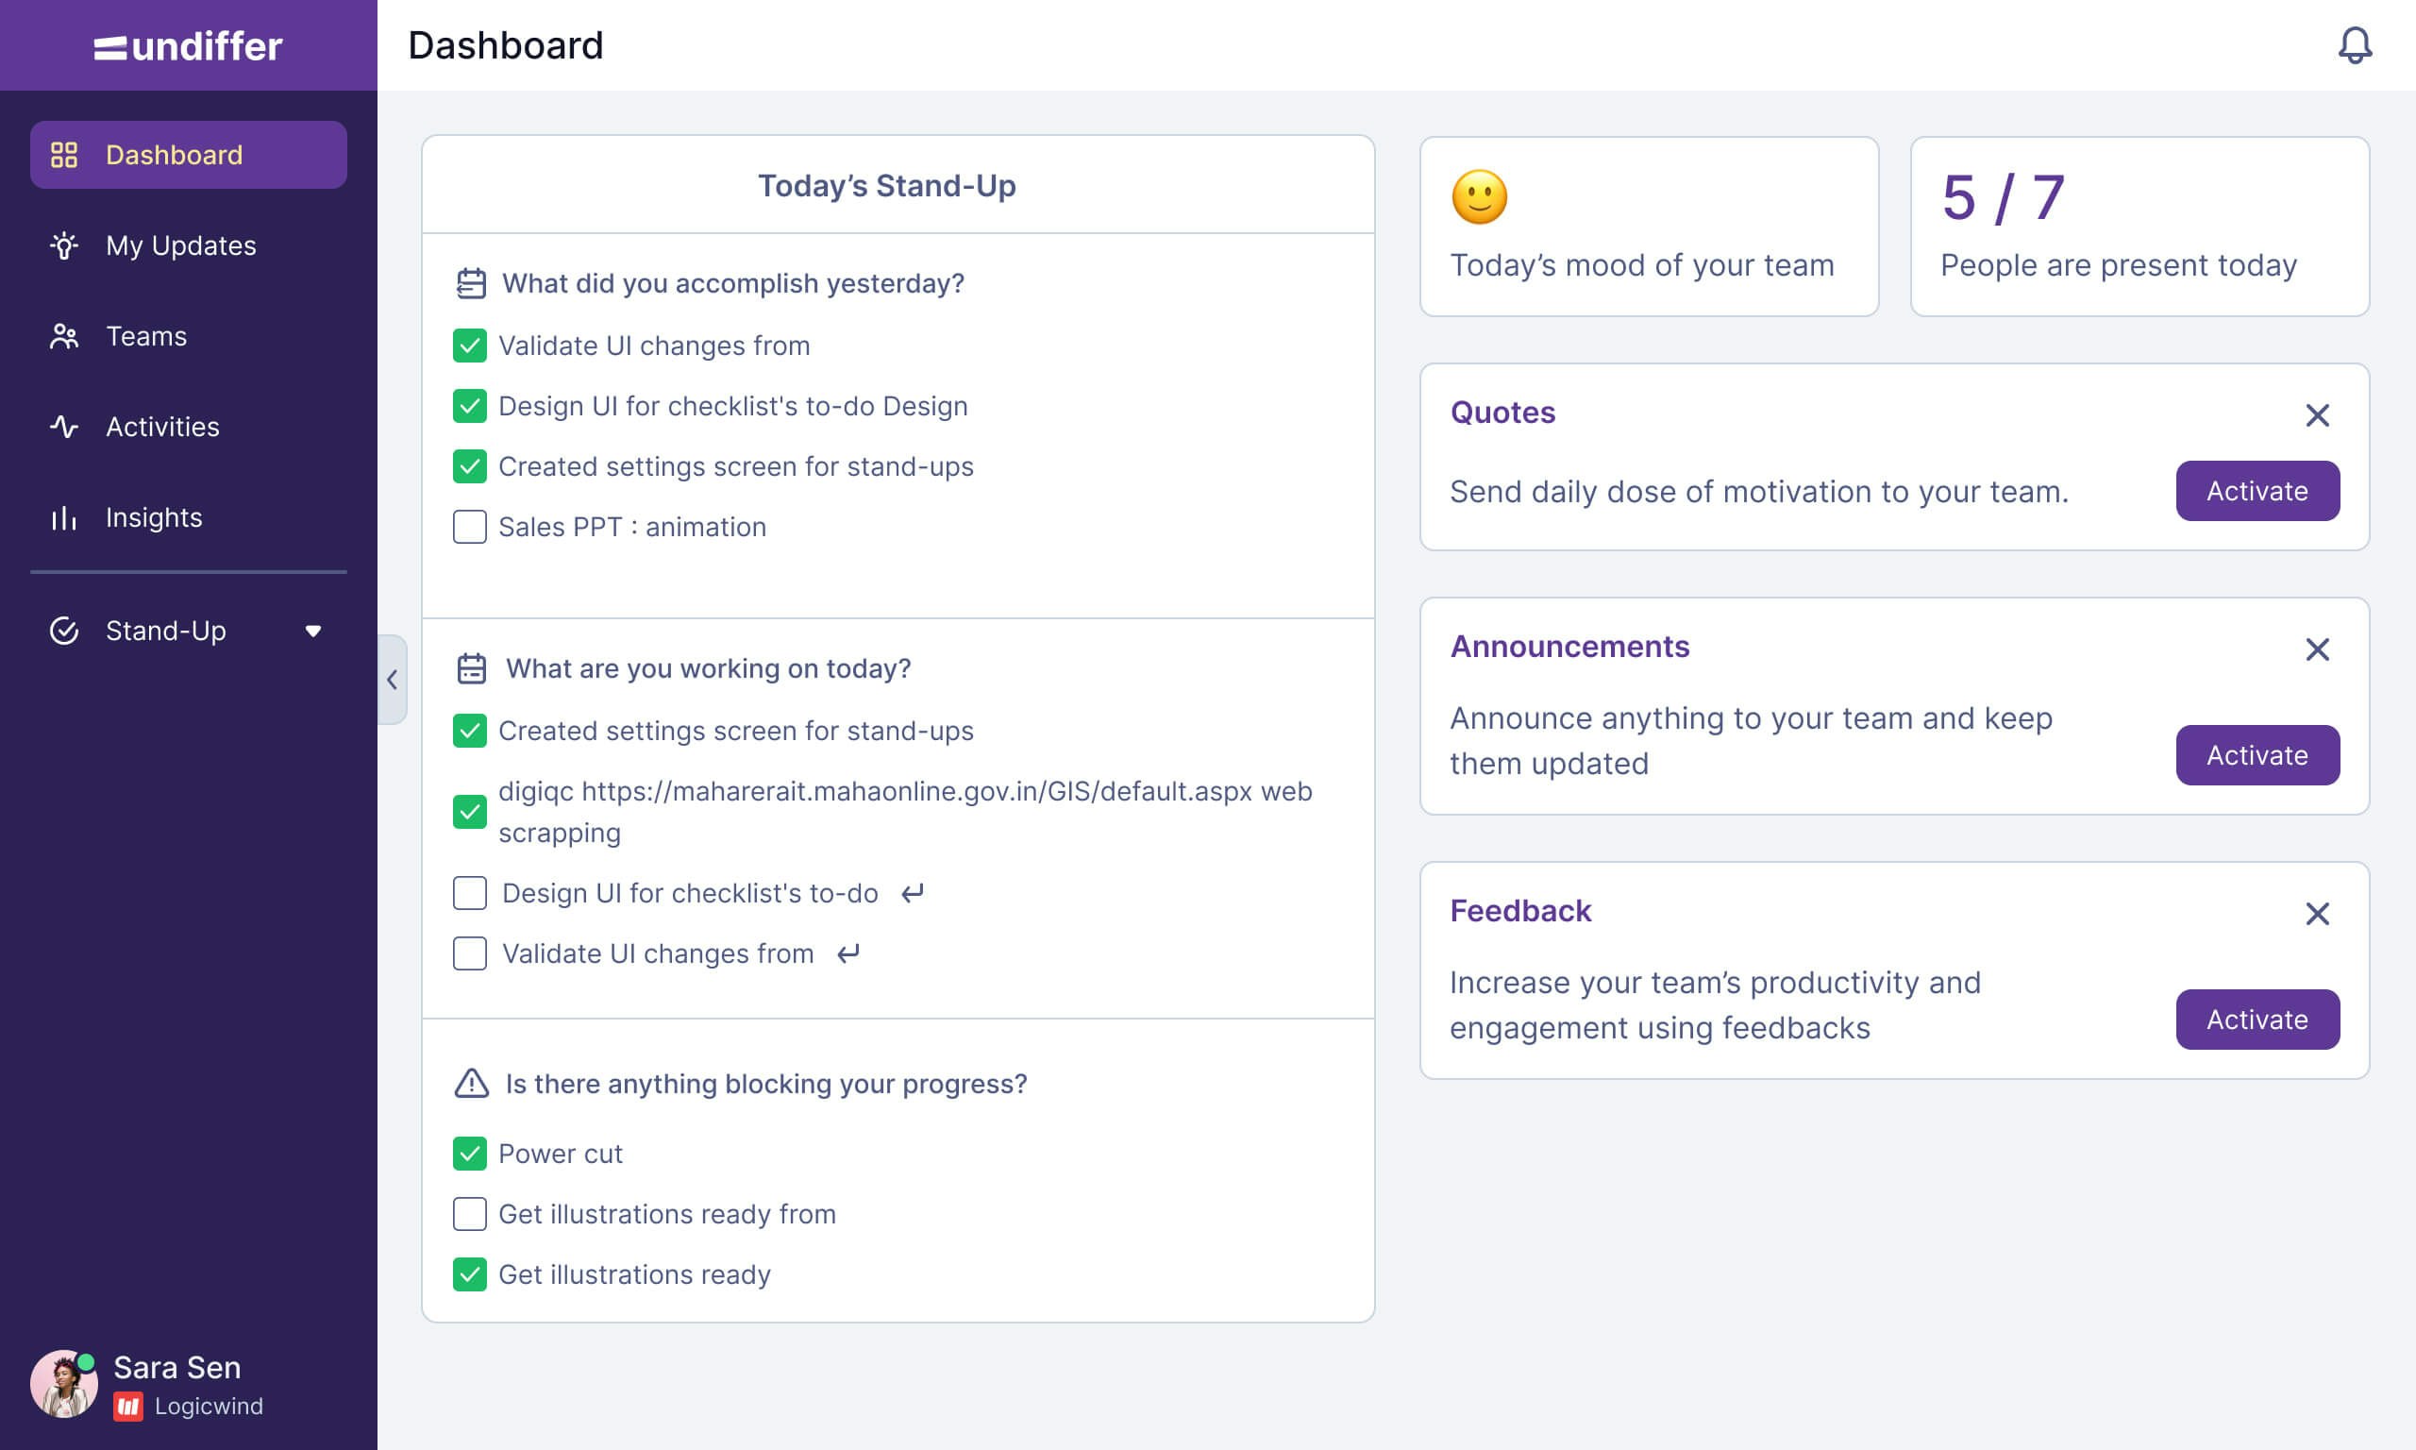Uncheck the Power cut checkbox
The image size is (2416, 1450).
[470, 1154]
